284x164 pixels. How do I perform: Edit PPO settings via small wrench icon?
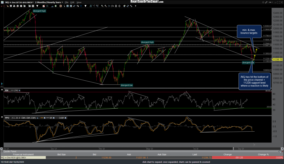coord(38,118)
